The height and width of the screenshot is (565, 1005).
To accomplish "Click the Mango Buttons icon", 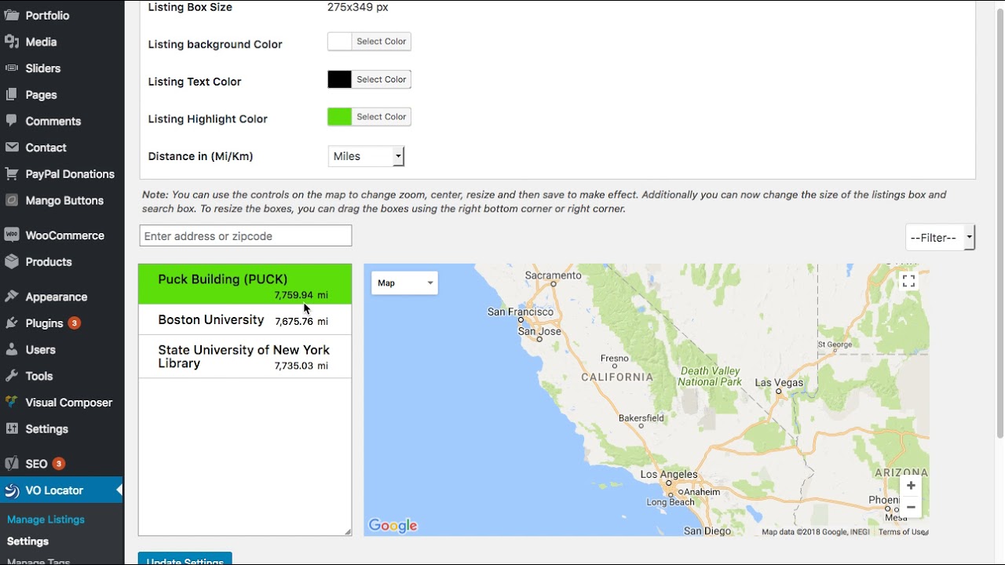I will (x=12, y=200).
